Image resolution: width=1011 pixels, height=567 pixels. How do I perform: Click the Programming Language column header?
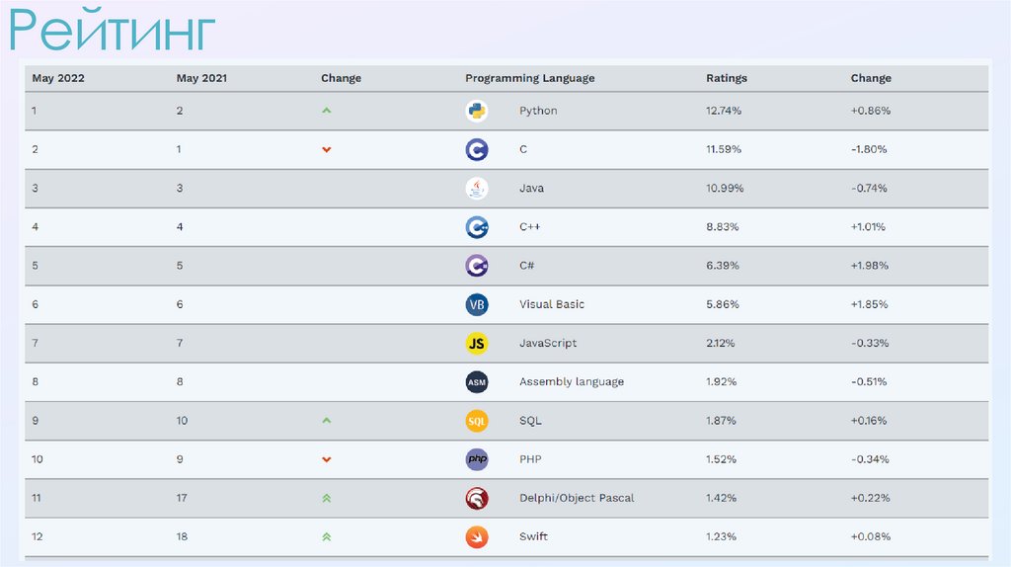(x=529, y=78)
